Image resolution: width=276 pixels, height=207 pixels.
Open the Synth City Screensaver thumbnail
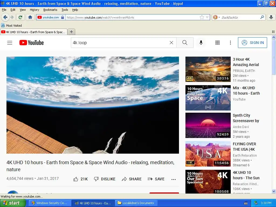pyautogui.click(x=208, y=125)
